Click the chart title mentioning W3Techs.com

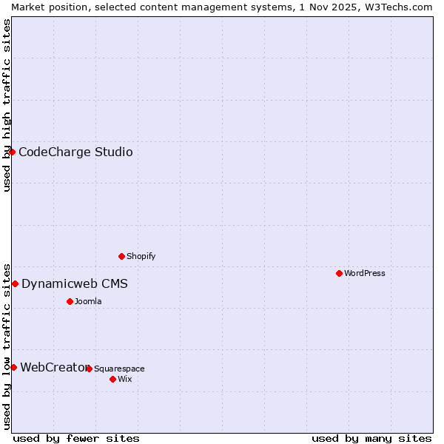[x=222, y=7]
